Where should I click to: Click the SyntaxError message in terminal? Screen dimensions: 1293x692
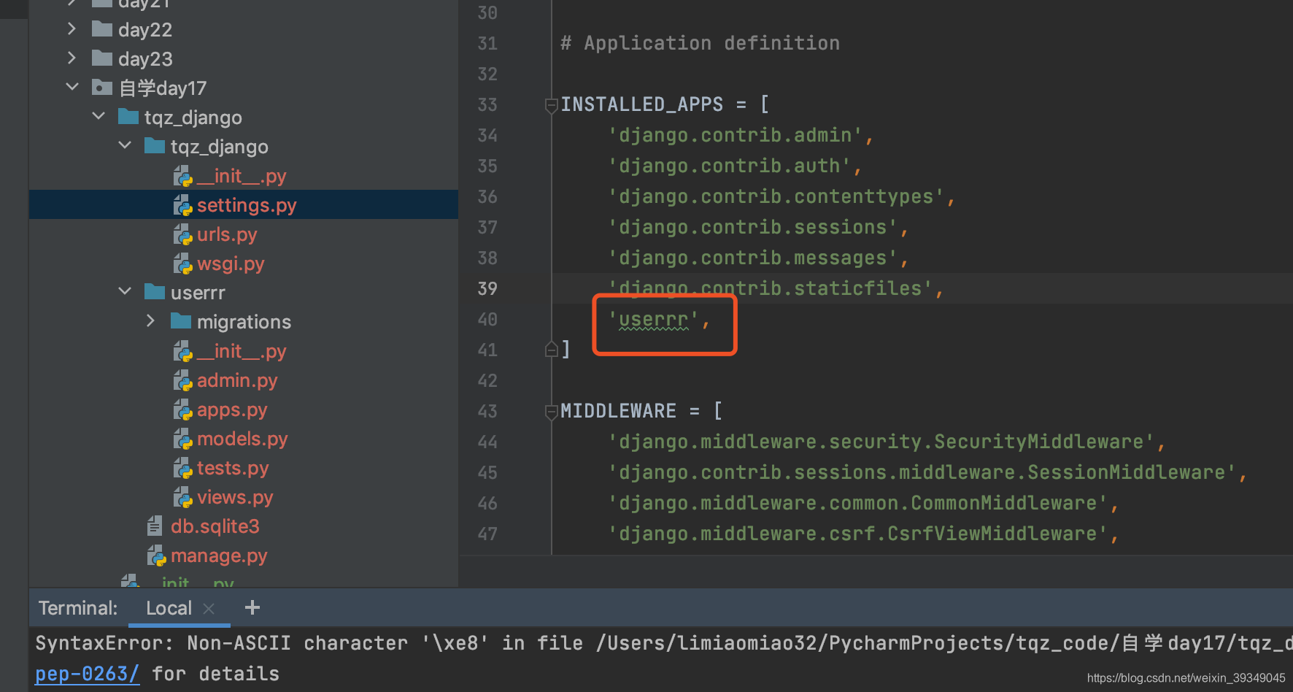click(663, 643)
